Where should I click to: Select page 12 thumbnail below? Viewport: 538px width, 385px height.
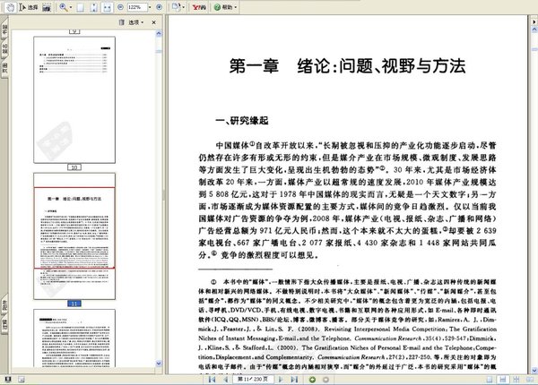[x=74, y=338]
